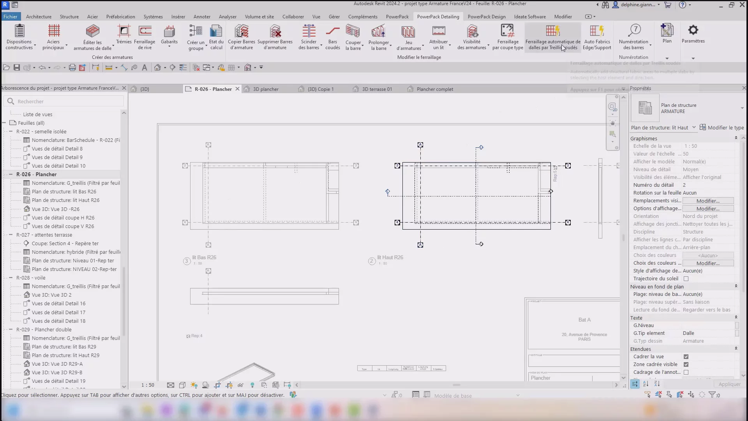Open Auto Fabrics Edge/Support tool

click(597, 37)
